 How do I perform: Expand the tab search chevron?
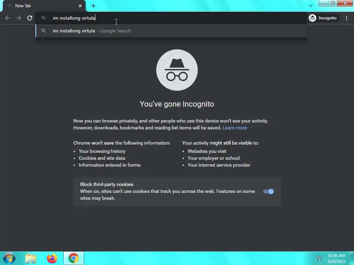coord(311,6)
